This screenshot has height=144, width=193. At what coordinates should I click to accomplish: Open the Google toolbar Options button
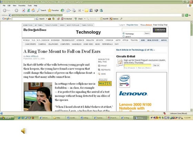point(114,19)
